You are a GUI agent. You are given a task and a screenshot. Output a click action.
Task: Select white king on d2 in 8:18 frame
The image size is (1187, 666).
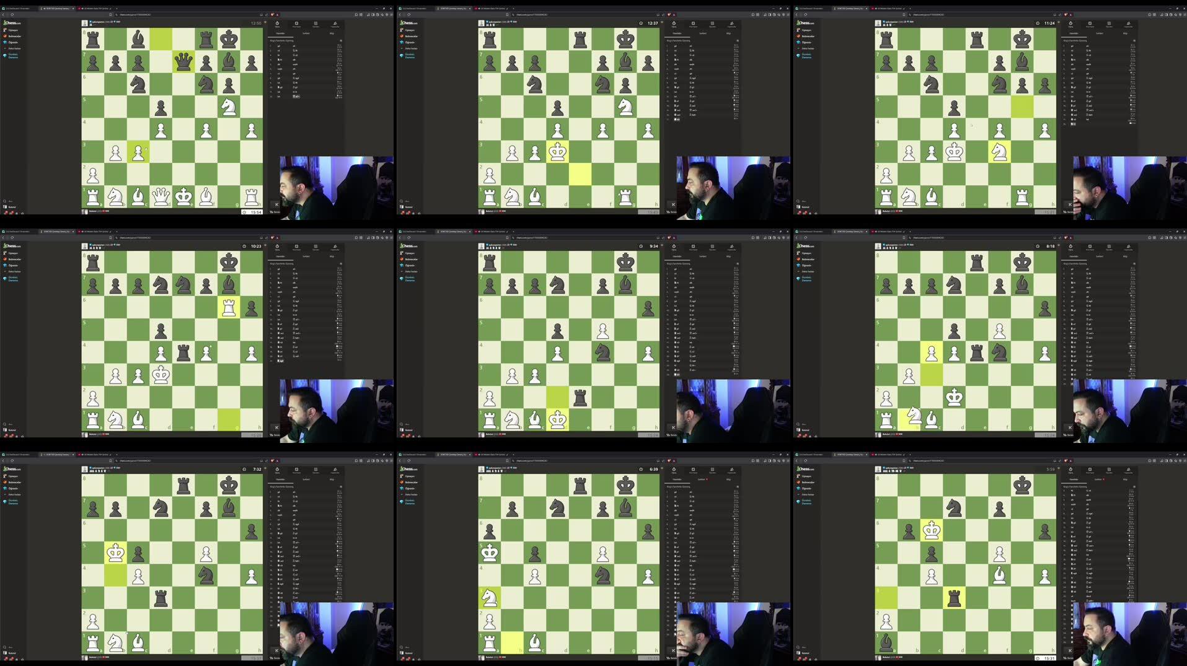click(x=954, y=397)
